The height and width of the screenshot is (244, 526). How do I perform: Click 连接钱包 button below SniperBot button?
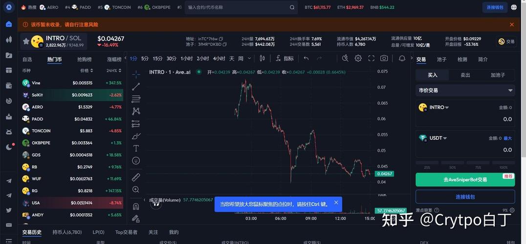[465, 197]
